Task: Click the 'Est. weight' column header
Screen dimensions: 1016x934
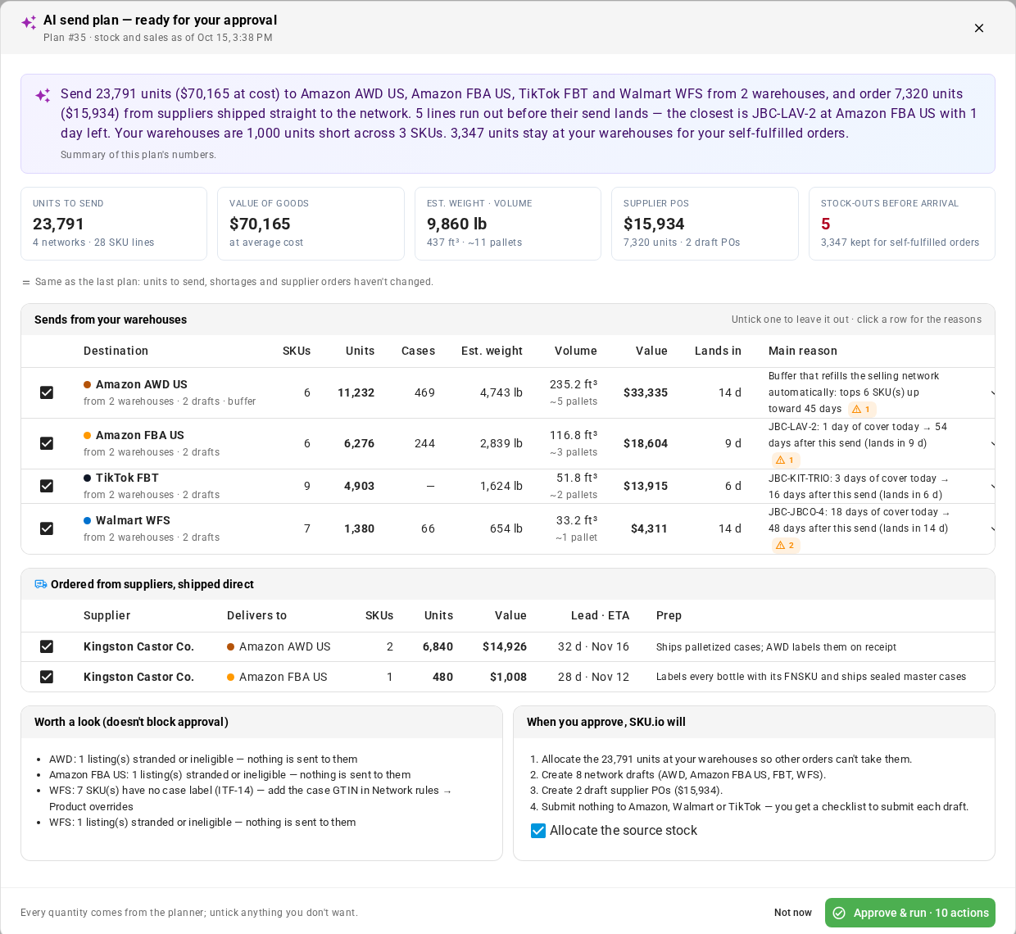Action: coord(492,351)
